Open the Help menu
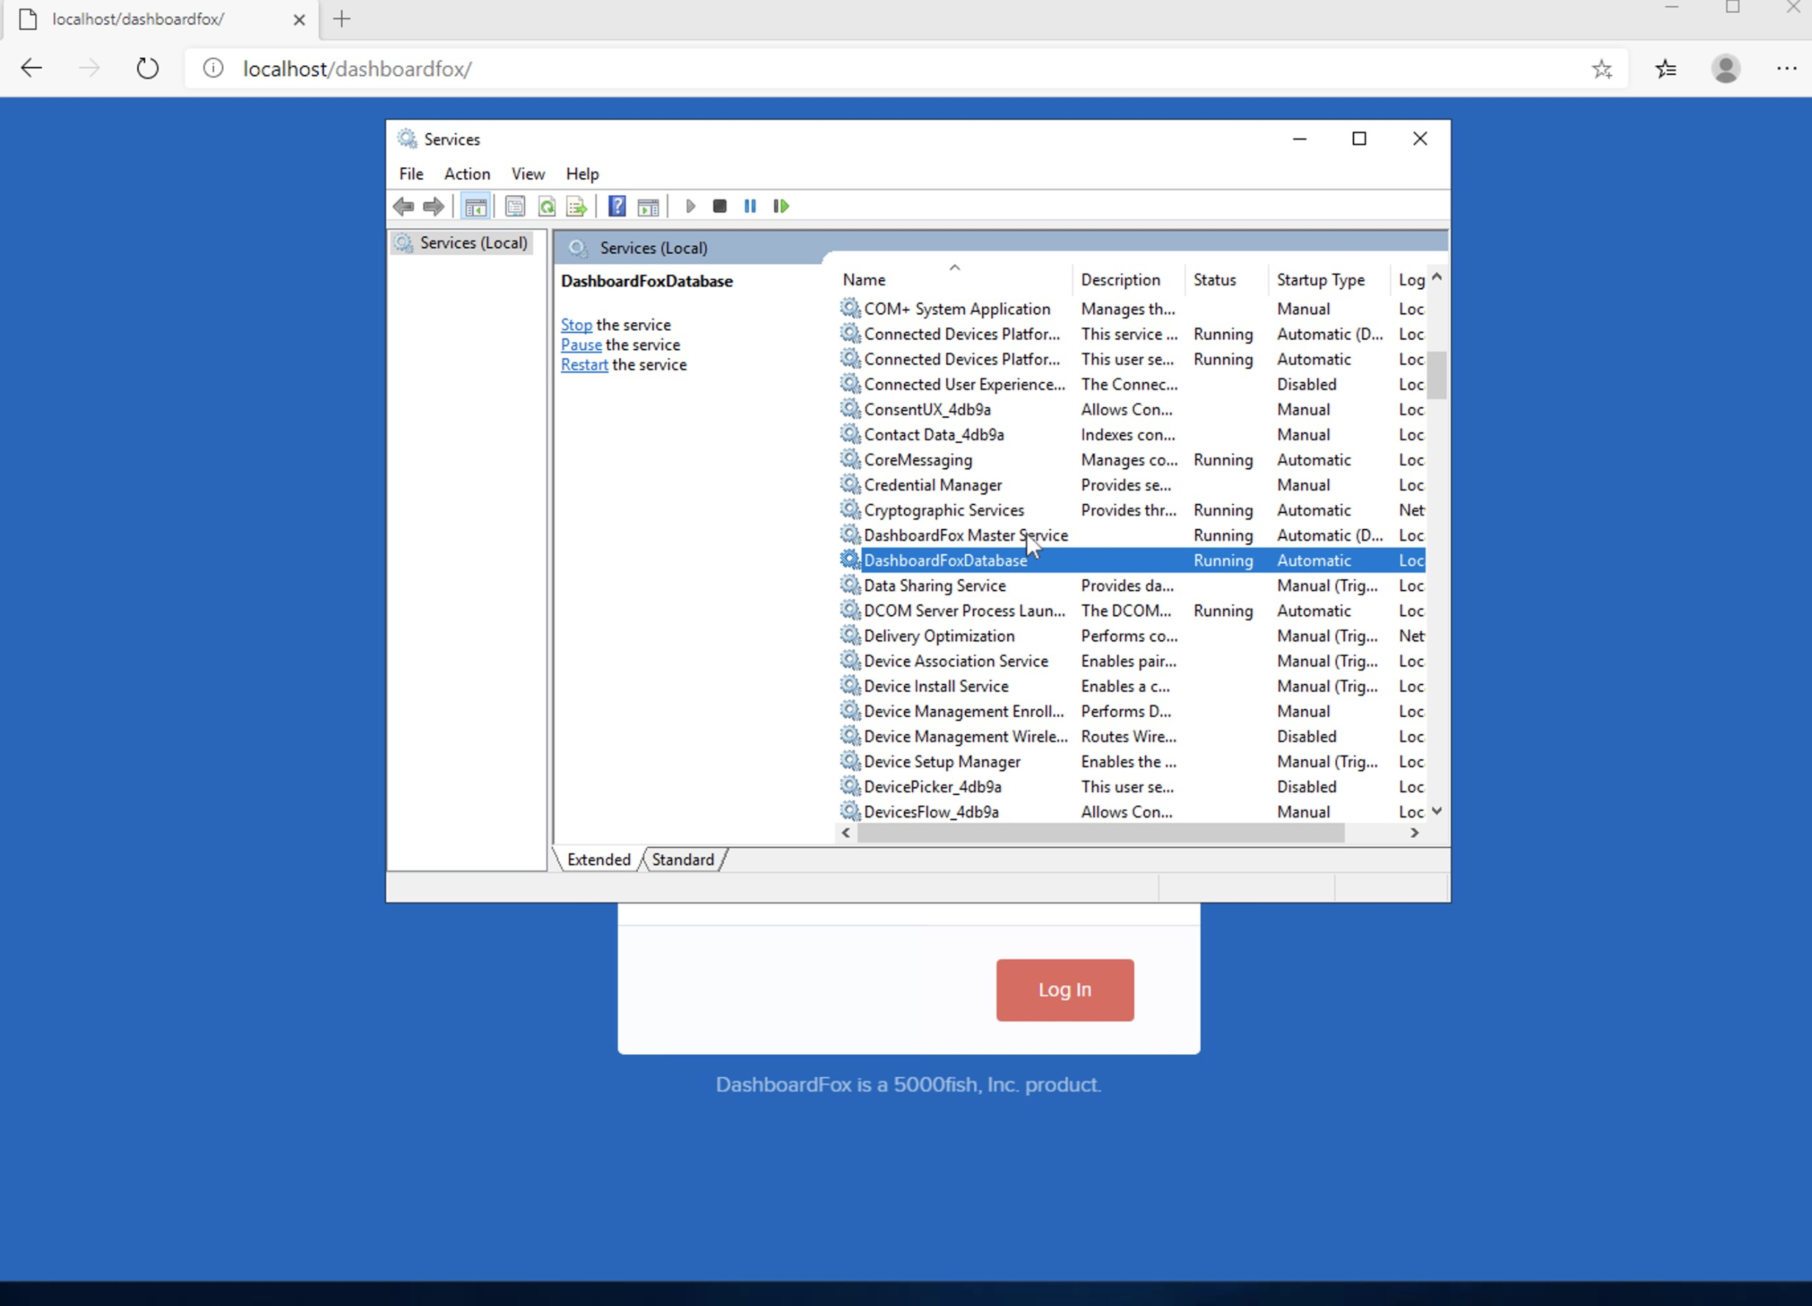 coord(582,174)
